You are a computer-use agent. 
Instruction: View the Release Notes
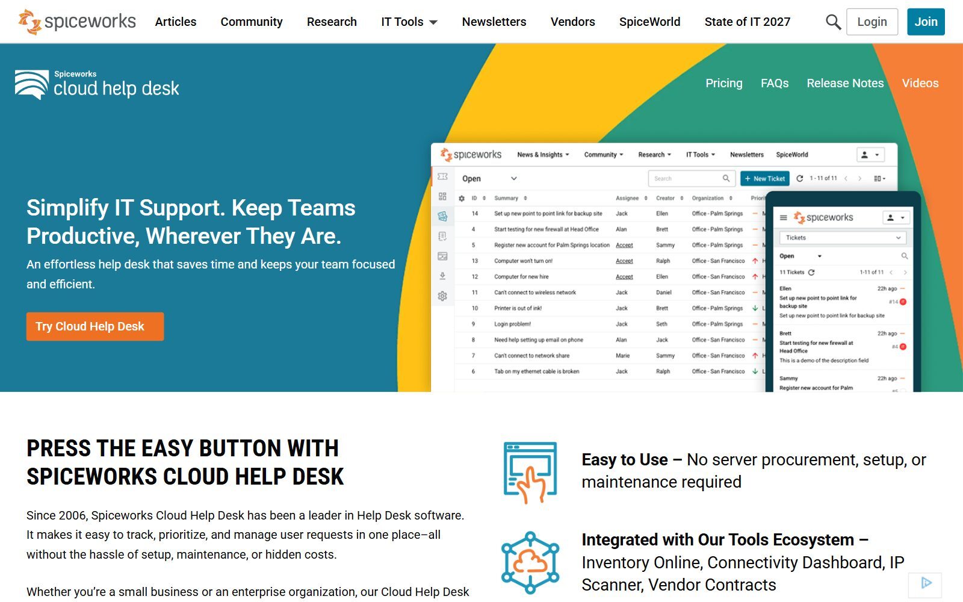(x=845, y=83)
